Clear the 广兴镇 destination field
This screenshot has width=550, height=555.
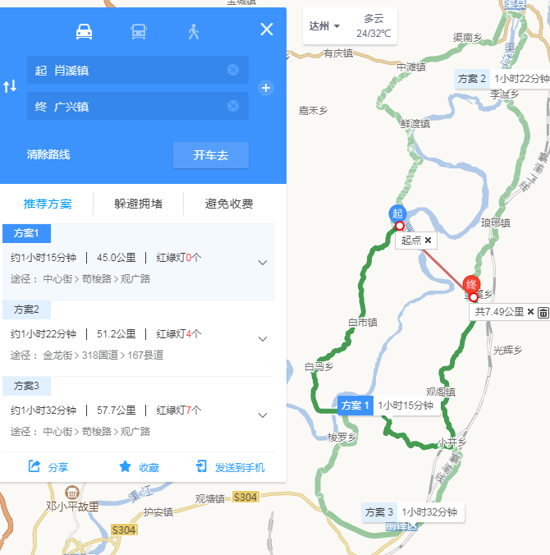[x=233, y=106]
